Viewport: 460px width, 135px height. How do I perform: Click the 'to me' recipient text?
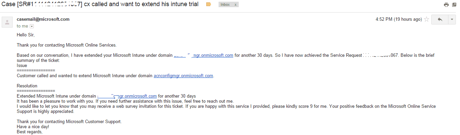click(23, 26)
